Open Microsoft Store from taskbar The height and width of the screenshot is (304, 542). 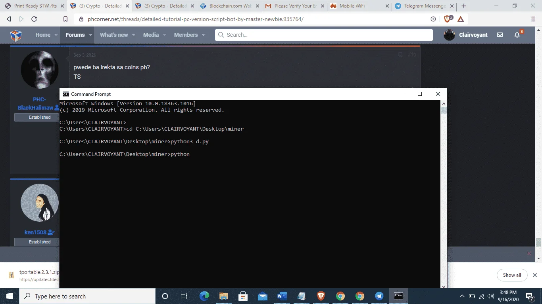point(243,296)
